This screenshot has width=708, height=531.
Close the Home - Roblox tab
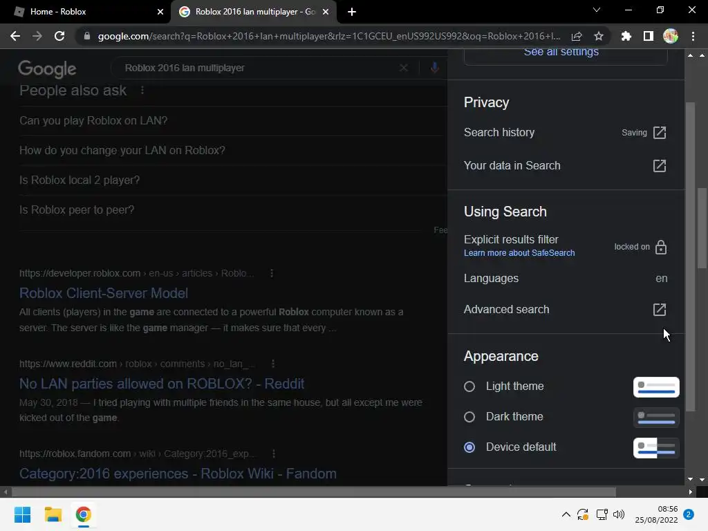click(160, 12)
